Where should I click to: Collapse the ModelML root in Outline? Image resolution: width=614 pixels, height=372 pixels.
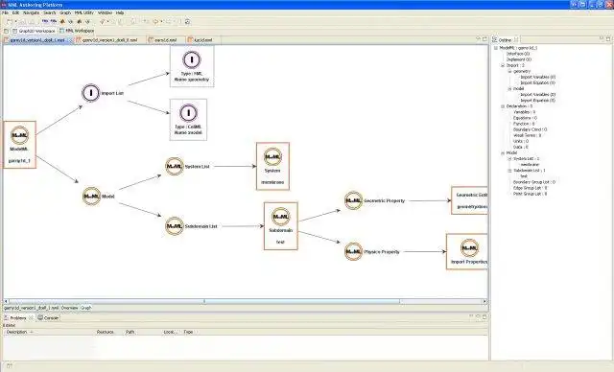(496, 48)
